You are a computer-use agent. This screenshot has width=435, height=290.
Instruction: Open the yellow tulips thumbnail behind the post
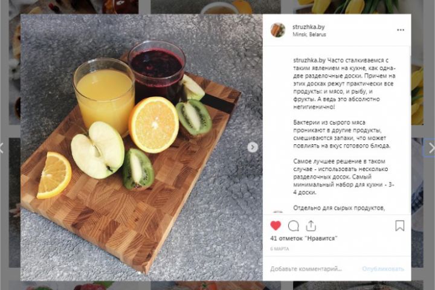(358, 7)
